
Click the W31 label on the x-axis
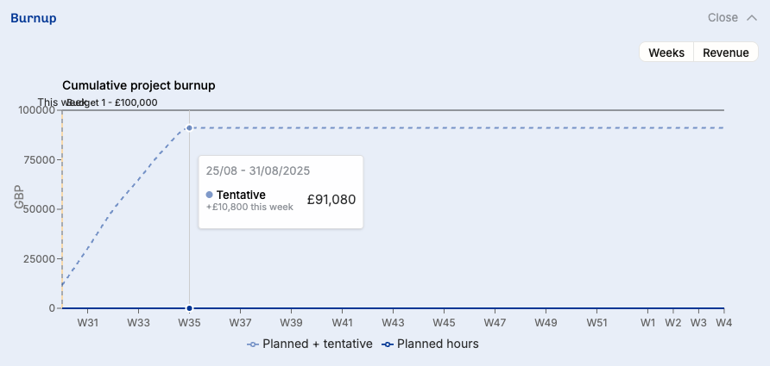click(x=87, y=323)
